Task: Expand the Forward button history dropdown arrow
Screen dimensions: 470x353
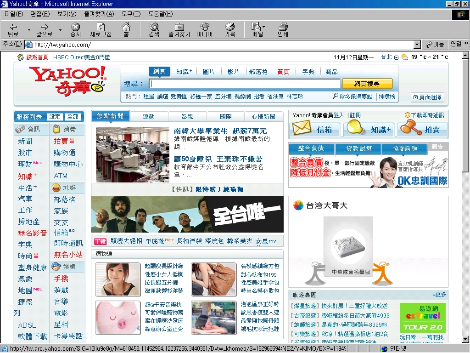Action: (60, 30)
